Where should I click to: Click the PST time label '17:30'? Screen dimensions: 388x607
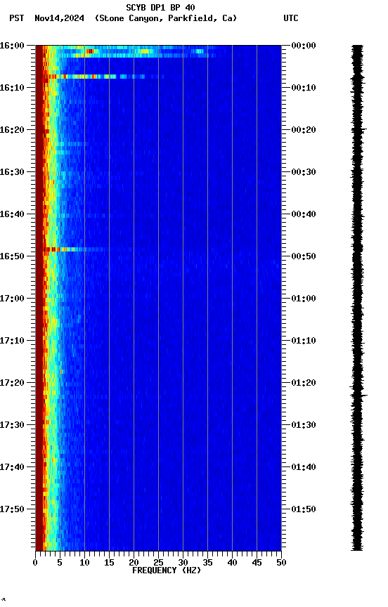12,426
